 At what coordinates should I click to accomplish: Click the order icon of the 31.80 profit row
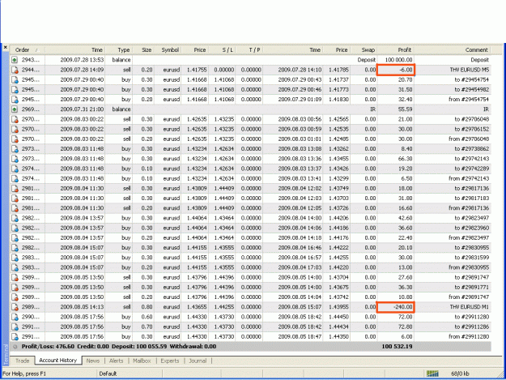15,199
